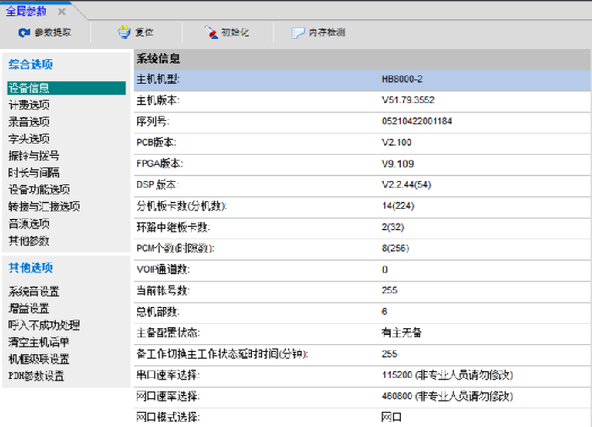Click the 主机版本 row label
The image size is (592, 427).
[x=158, y=101]
